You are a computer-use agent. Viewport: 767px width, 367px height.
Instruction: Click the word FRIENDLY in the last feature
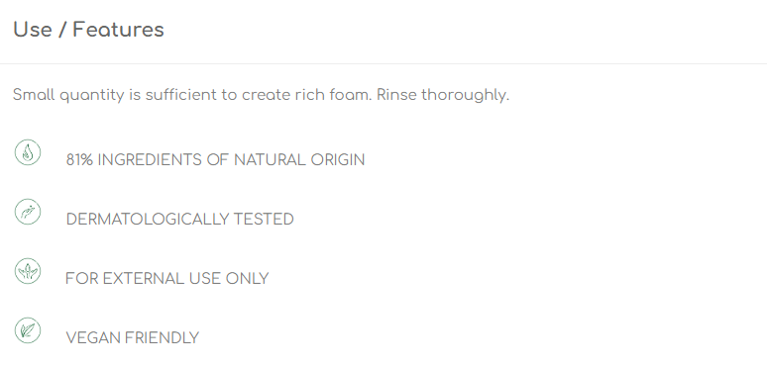[162, 337]
